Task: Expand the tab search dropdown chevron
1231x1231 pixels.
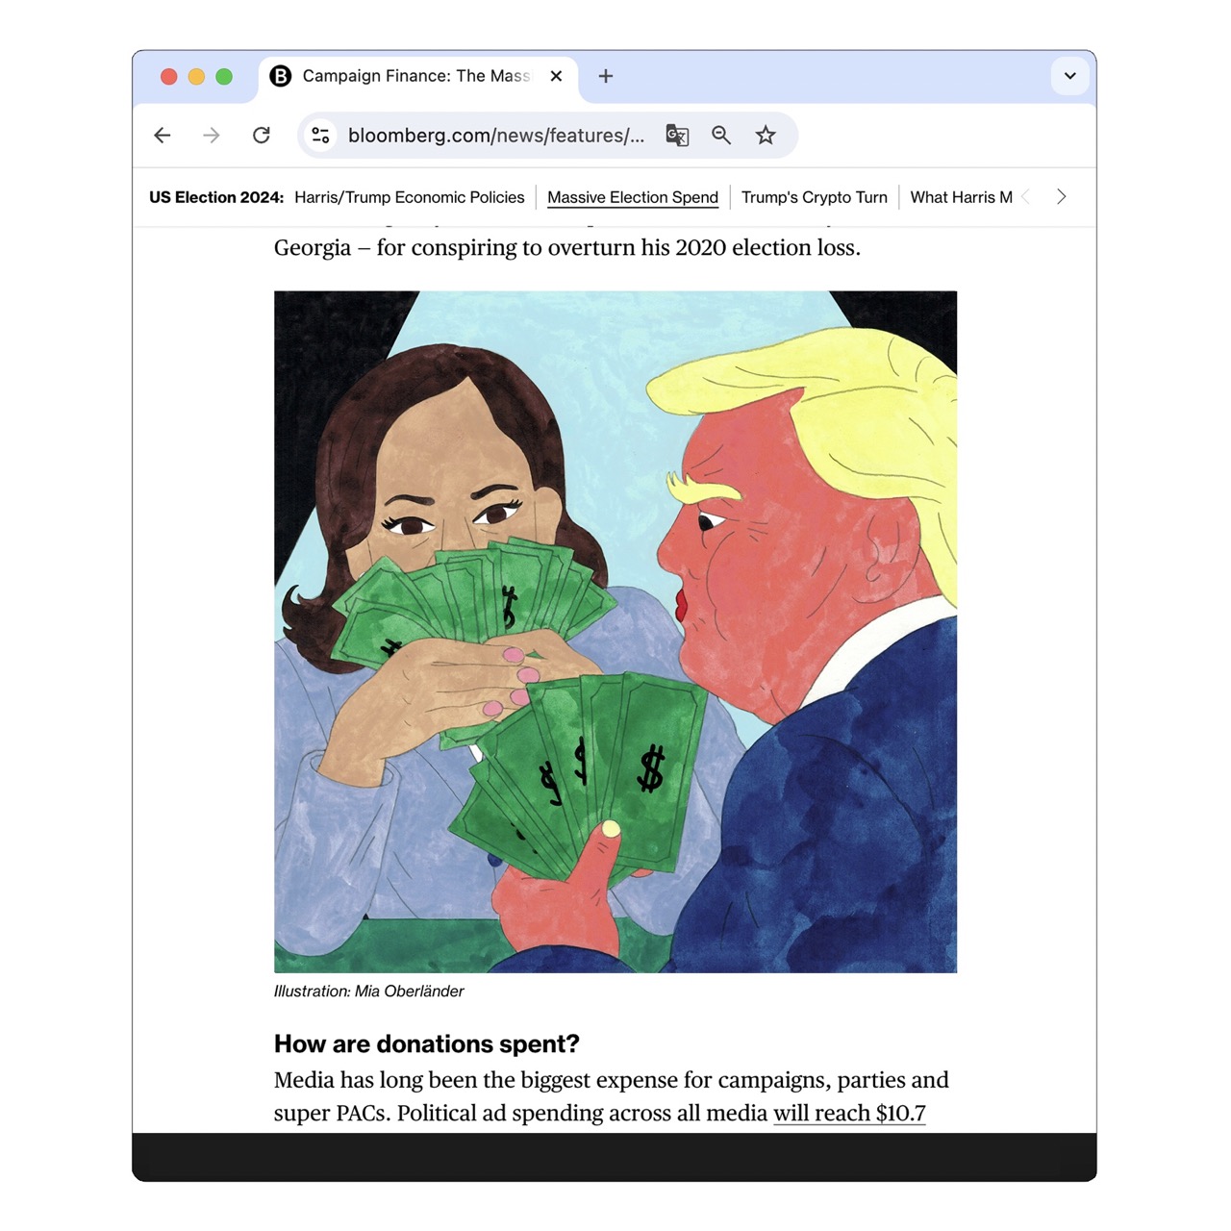Action: [x=1069, y=76]
